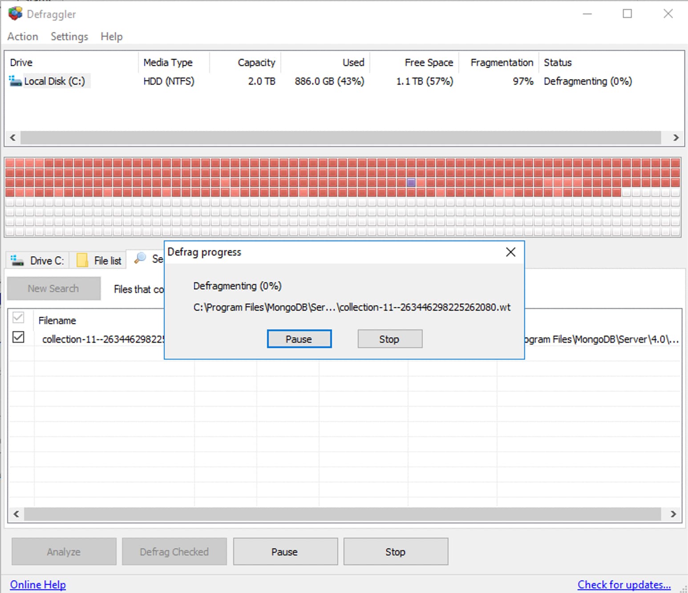
Task: Open the Action menu
Action: [23, 37]
